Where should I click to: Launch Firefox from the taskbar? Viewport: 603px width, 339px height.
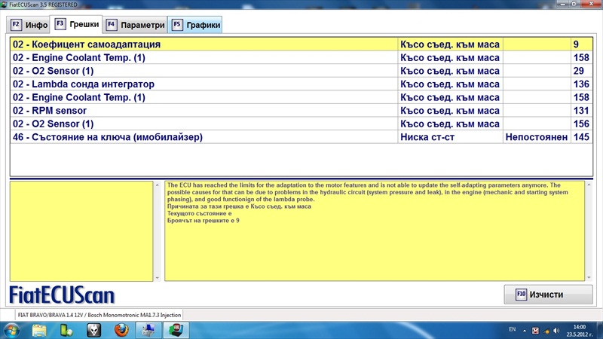click(121, 329)
